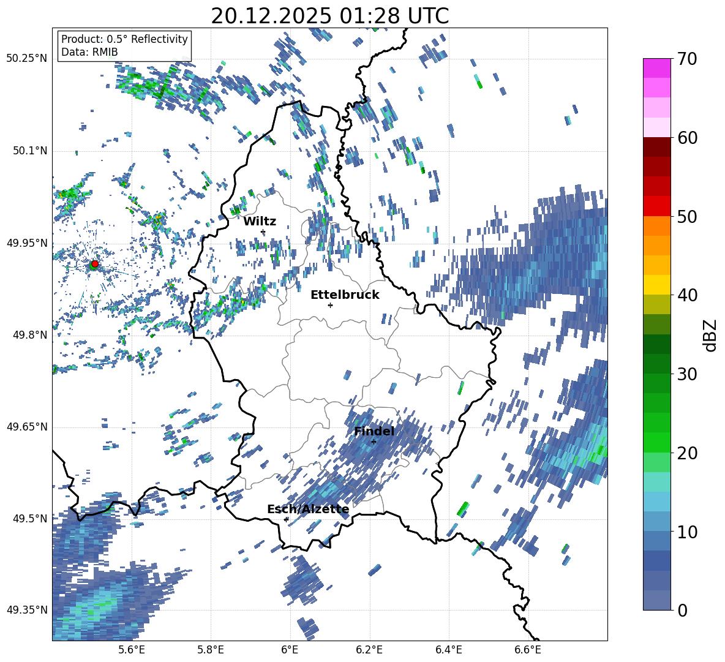Click the 49.5°N latitude label
Viewport: 725px width, 662px height.
tap(30, 518)
